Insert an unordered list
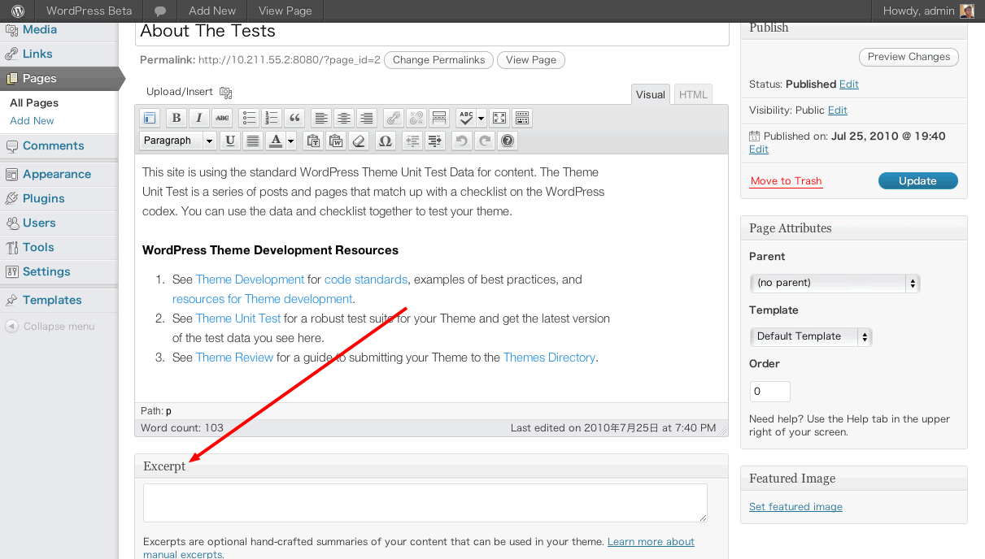 [249, 117]
